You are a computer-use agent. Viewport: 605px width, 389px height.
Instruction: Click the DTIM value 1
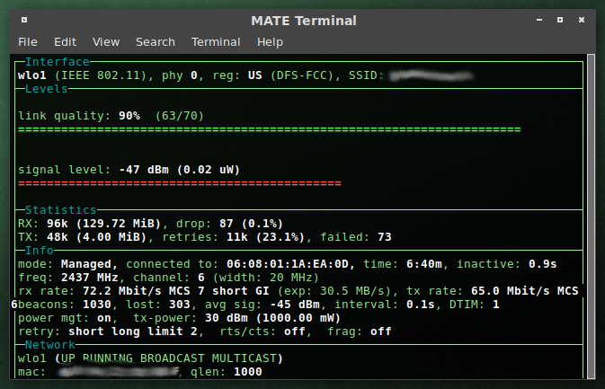pyautogui.click(x=496, y=305)
